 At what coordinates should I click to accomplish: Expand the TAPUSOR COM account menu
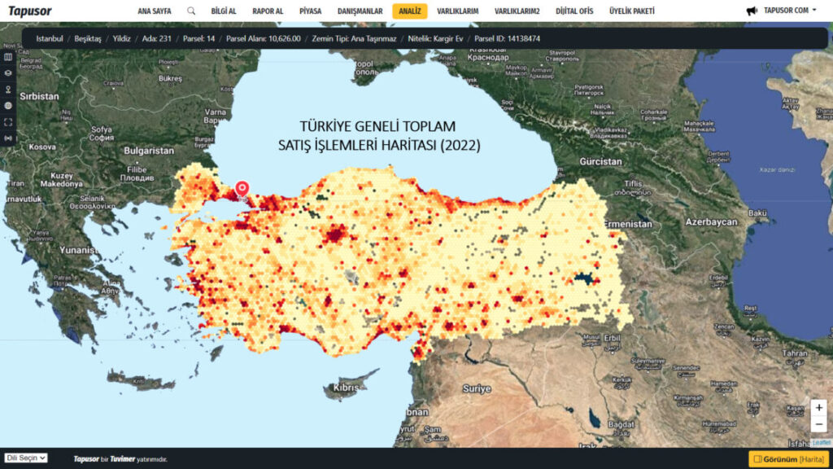[790, 11]
